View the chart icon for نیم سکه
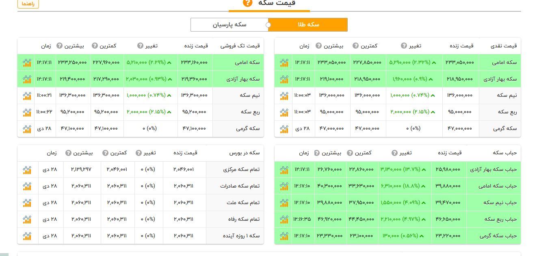Screen dimensions: 539x256 point(284,96)
